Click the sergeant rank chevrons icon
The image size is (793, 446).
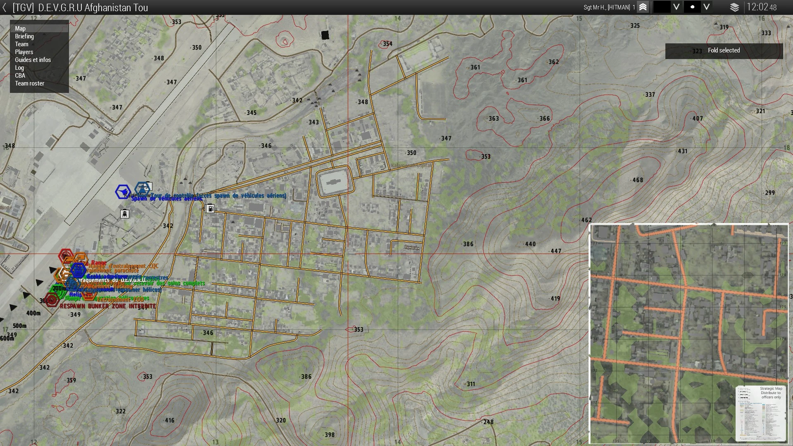click(x=643, y=7)
